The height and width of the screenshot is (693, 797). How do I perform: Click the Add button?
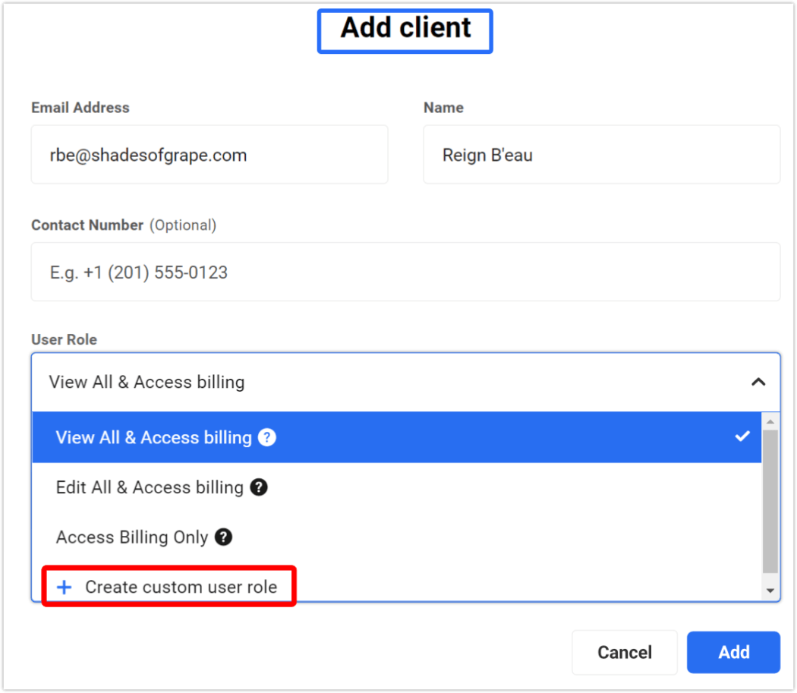click(x=733, y=652)
